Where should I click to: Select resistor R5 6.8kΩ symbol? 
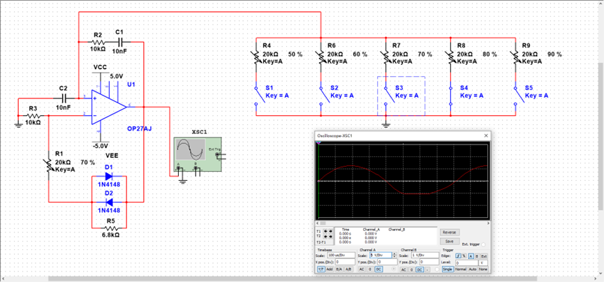[x=110, y=228]
